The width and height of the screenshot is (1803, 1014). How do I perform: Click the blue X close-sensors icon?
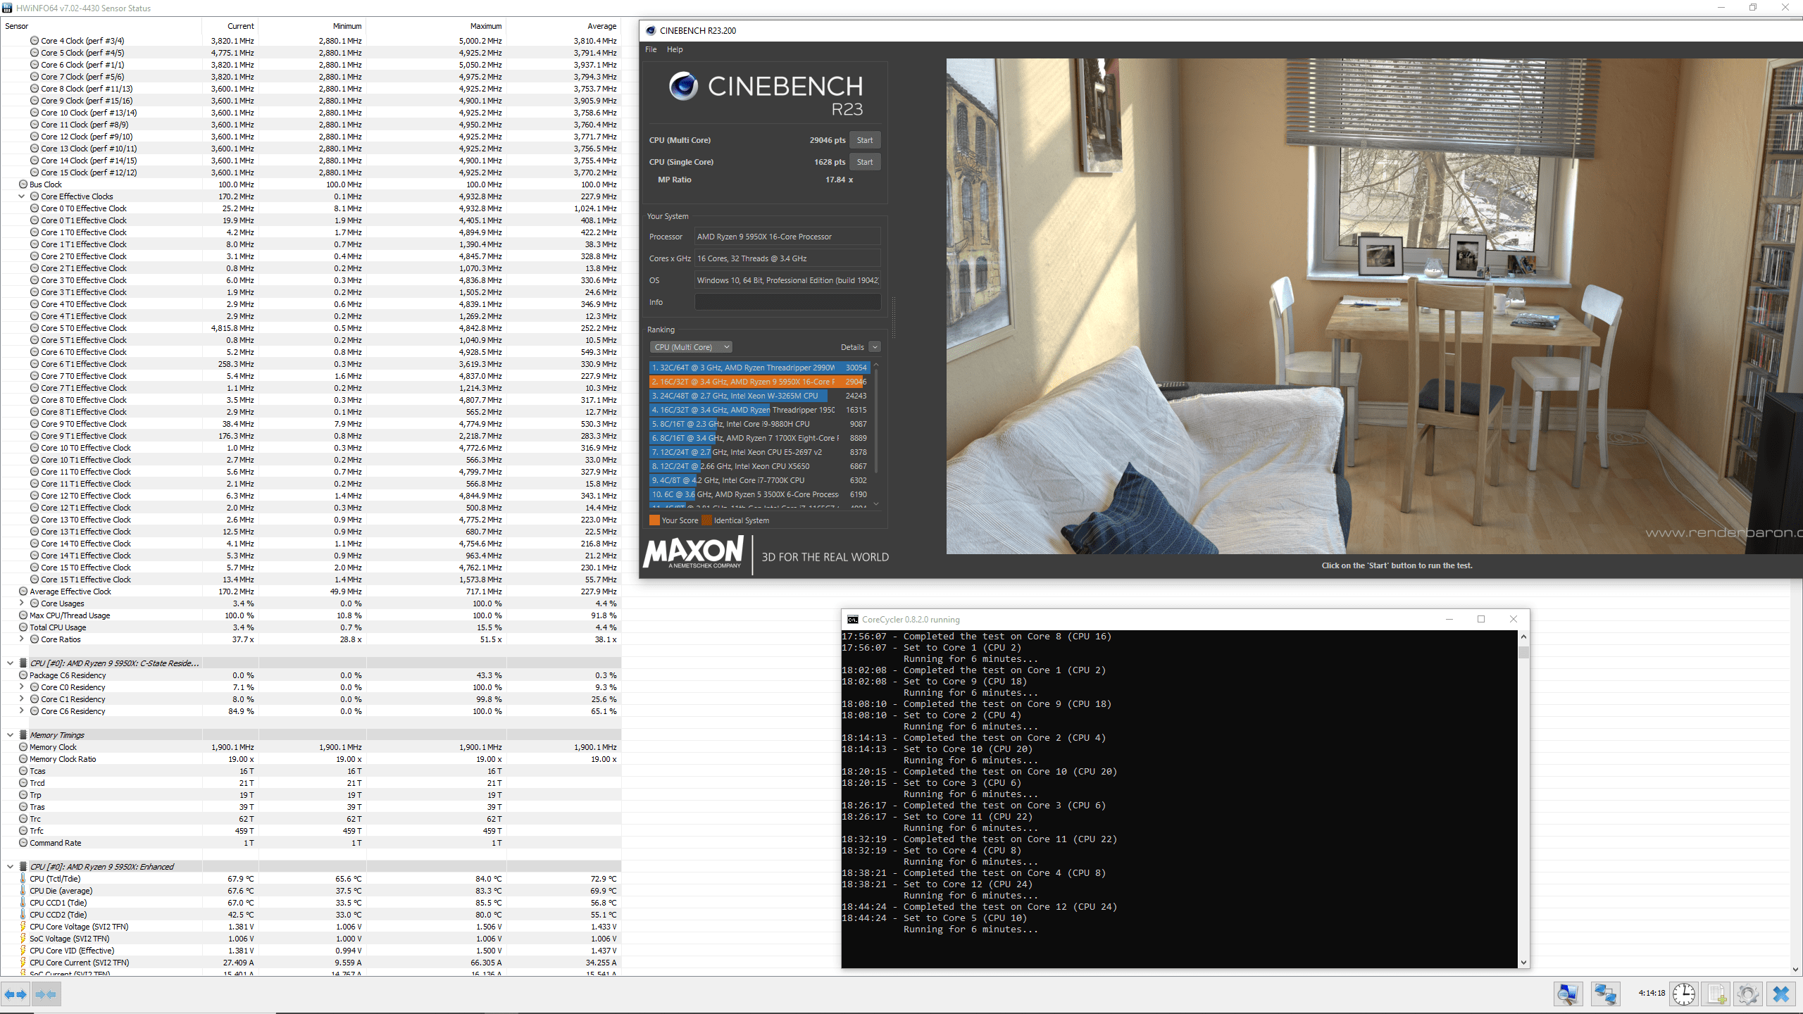click(x=1781, y=994)
